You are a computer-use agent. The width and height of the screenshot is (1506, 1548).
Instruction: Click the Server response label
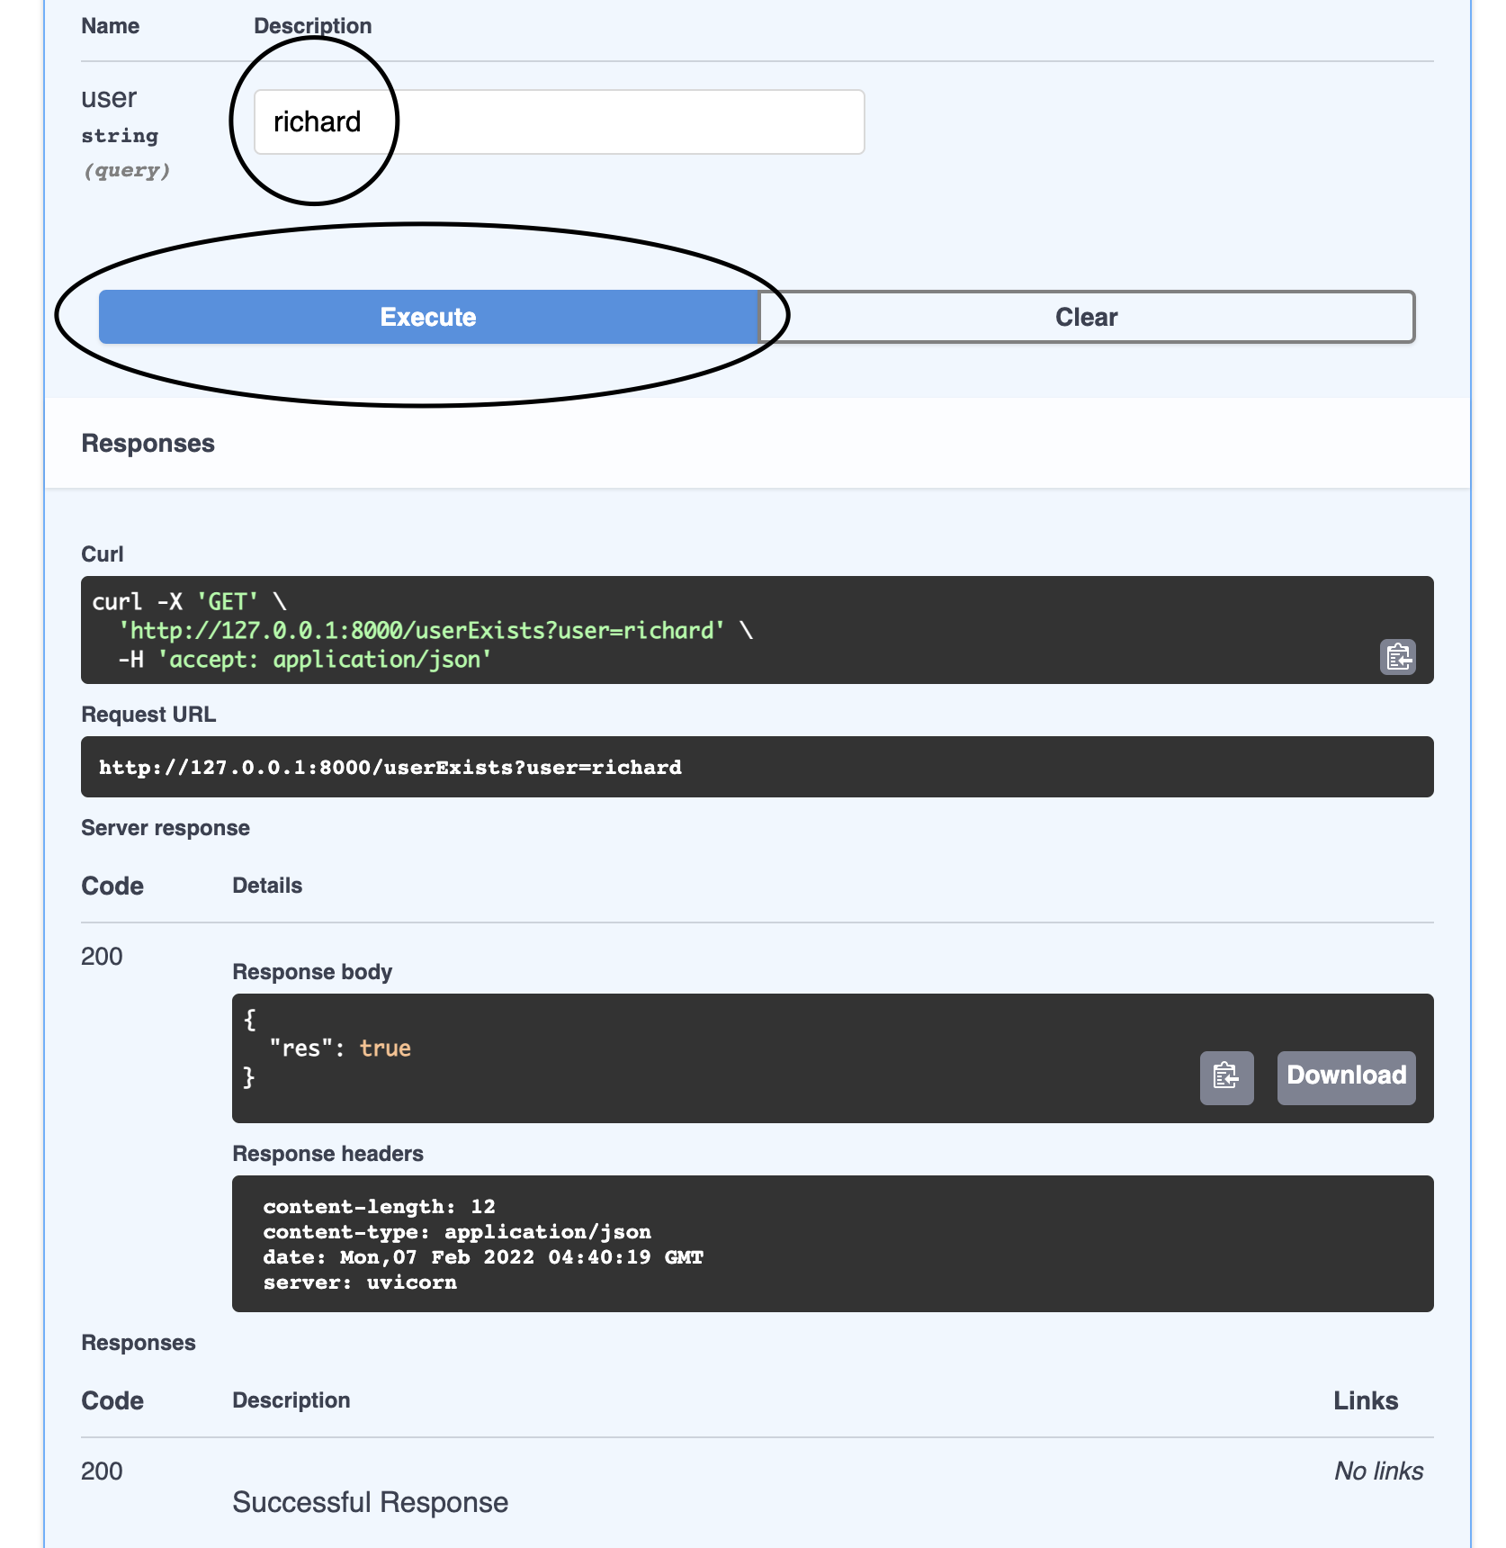(166, 828)
